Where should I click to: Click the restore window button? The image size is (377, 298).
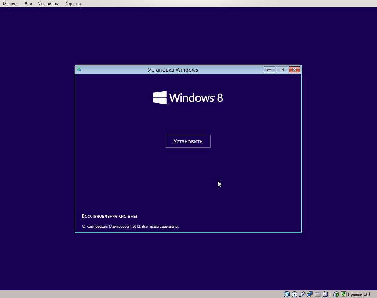point(282,69)
